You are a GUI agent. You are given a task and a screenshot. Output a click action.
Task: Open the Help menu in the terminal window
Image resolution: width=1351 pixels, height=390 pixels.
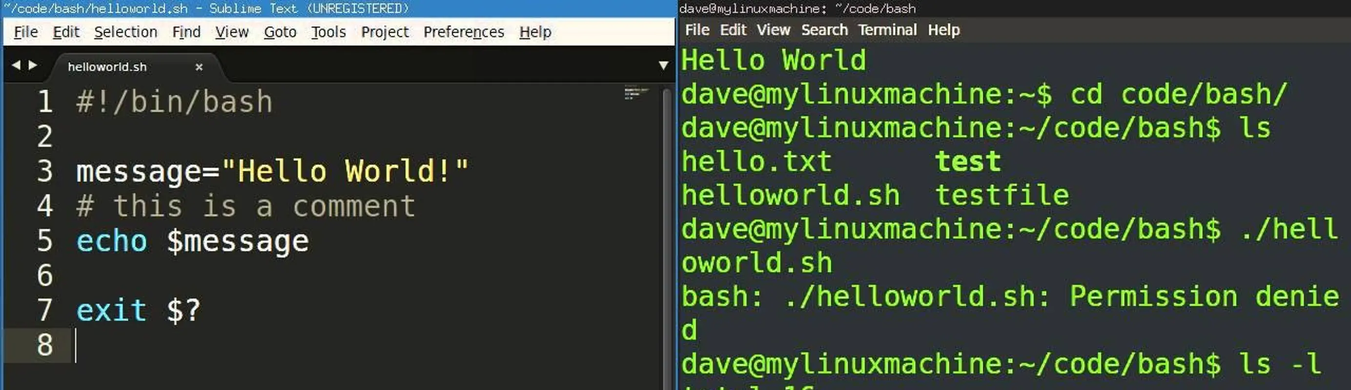coord(943,30)
